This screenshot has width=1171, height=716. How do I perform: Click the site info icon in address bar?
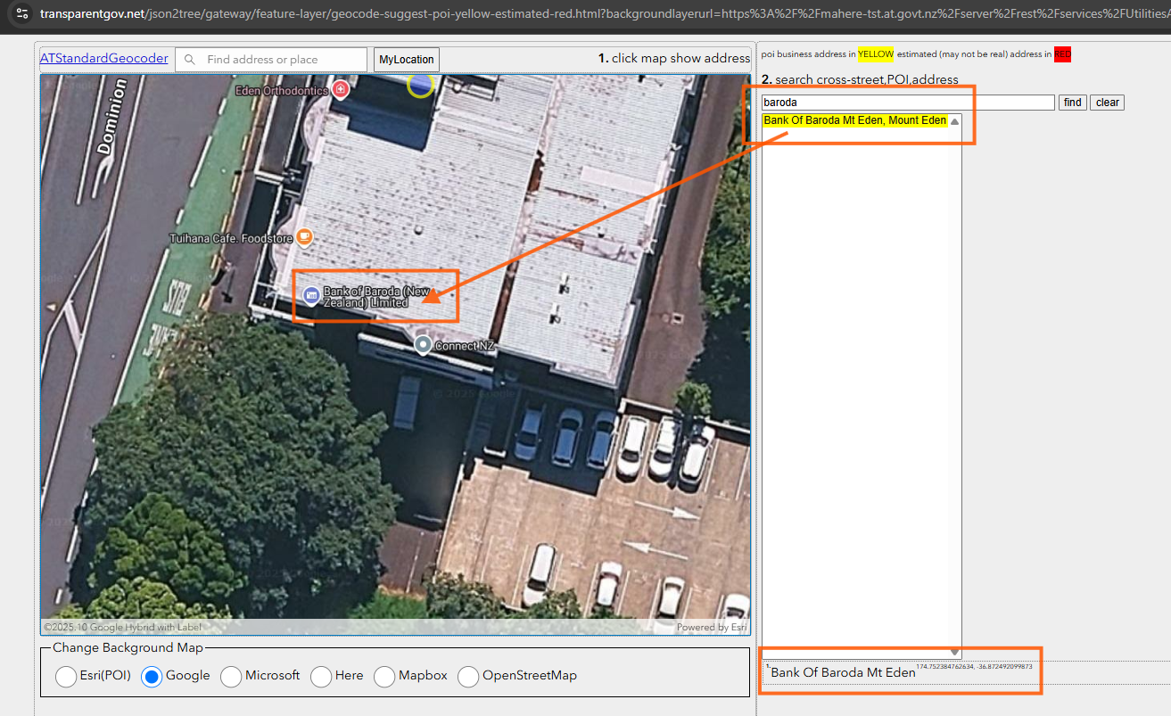[22, 14]
